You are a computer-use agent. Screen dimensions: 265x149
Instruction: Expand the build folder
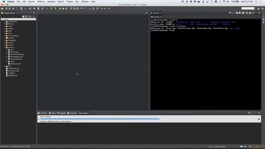click(x=5, y=26)
